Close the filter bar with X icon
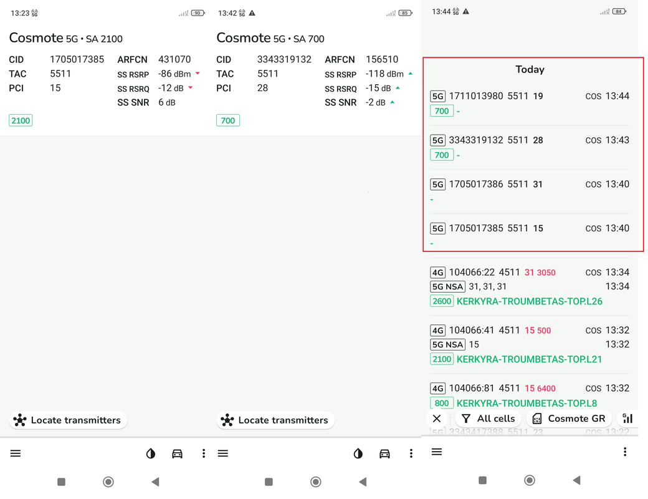Screen dimensions: 648x499 (437, 419)
